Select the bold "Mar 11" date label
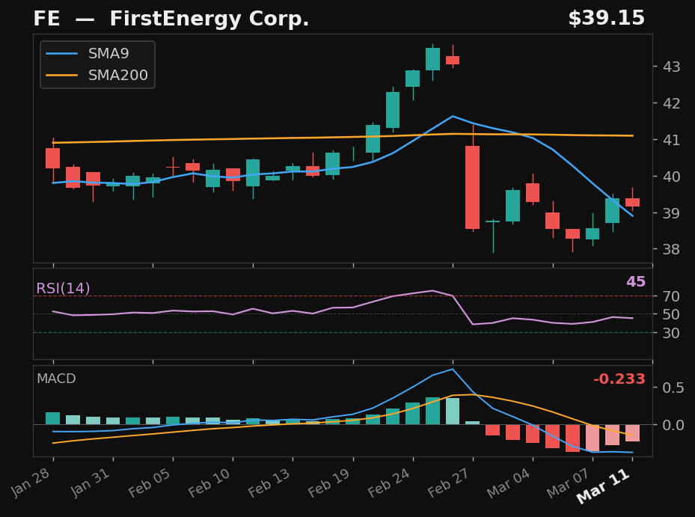 [603, 486]
